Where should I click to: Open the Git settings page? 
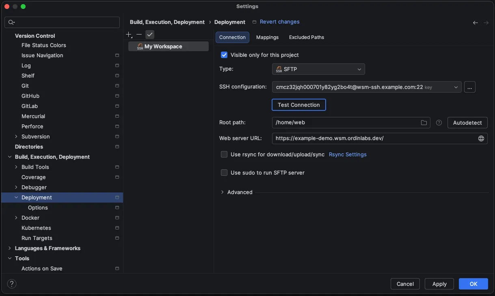[25, 86]
